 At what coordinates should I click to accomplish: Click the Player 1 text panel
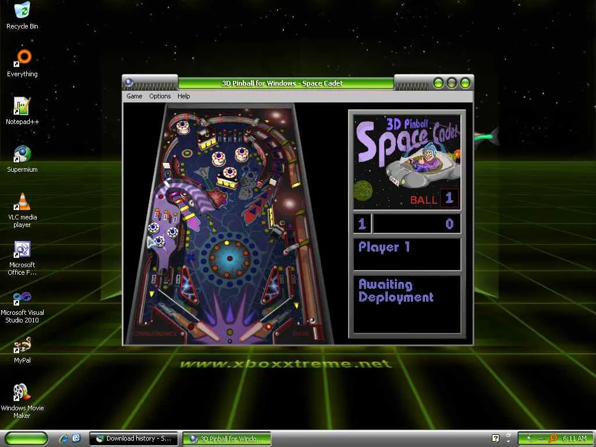pyautogui.click(x=407, y=254)
